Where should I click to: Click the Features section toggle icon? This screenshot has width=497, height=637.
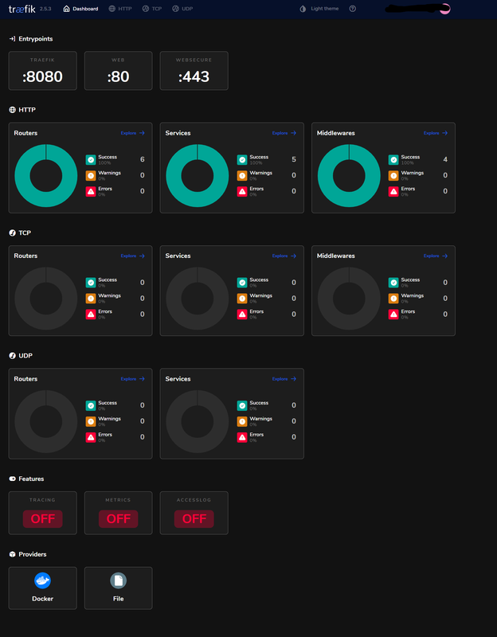pos(12,479)
